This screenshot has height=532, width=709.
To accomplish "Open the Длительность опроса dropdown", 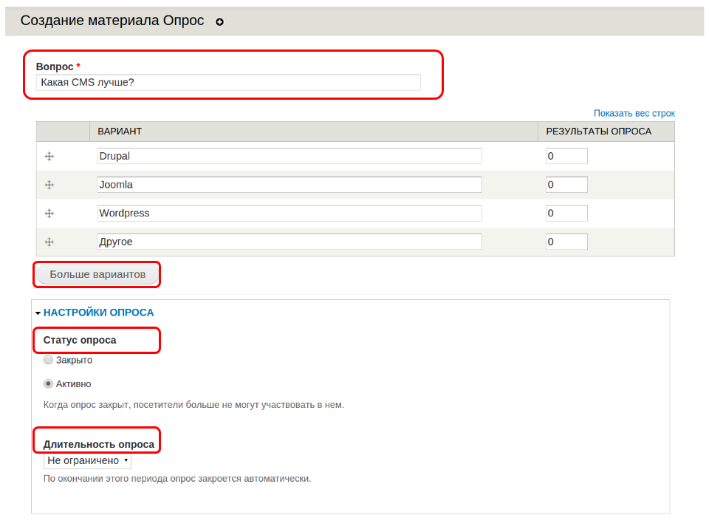I will tap(87, 460).
